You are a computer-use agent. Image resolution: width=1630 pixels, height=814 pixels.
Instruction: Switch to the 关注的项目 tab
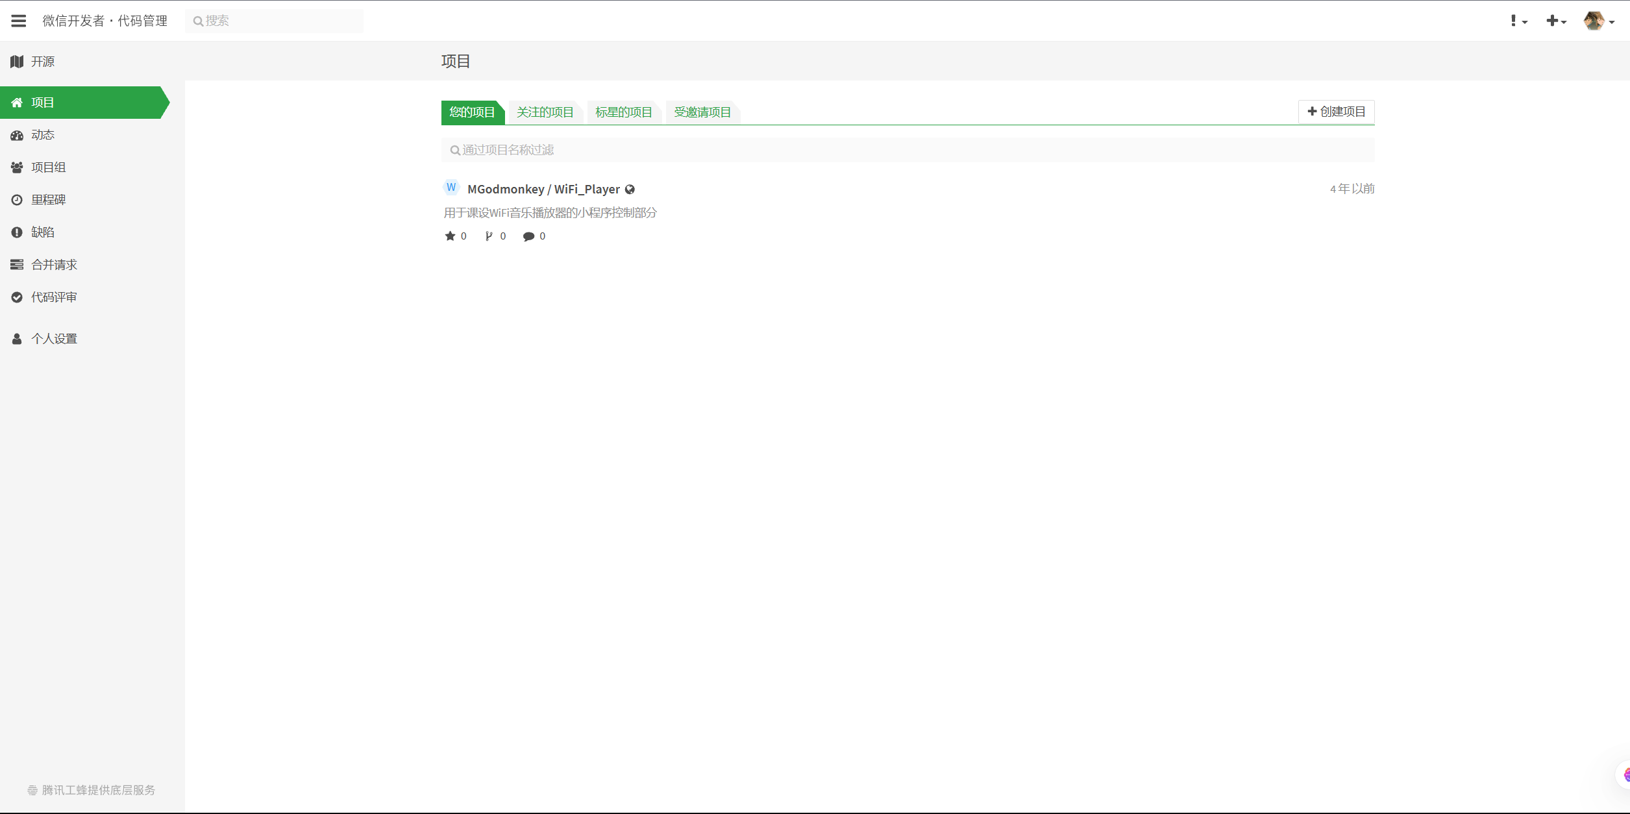click(x=545, y=112)
